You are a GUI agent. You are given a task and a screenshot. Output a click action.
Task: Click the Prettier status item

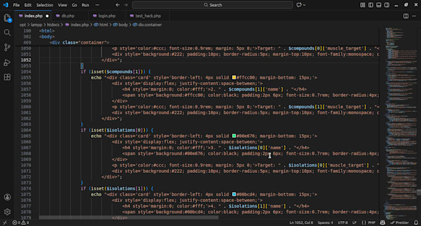(x=399, y=222)
